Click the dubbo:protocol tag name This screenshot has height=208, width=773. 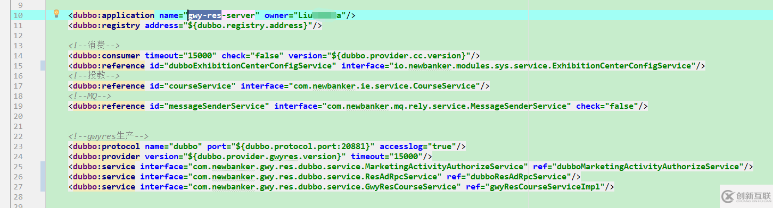tap(106, 146)
